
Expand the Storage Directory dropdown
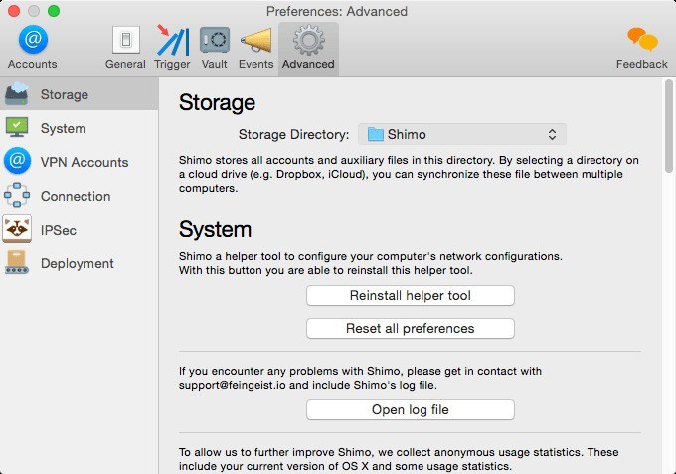(462, 134)
